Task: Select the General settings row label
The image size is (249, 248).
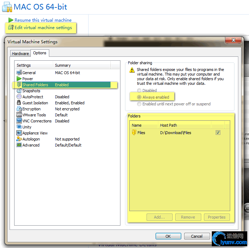Action: [29, 73]
